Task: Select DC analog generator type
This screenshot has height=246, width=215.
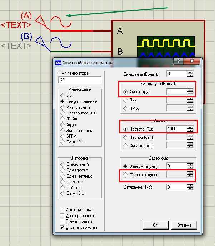Action: coord(66,95)
